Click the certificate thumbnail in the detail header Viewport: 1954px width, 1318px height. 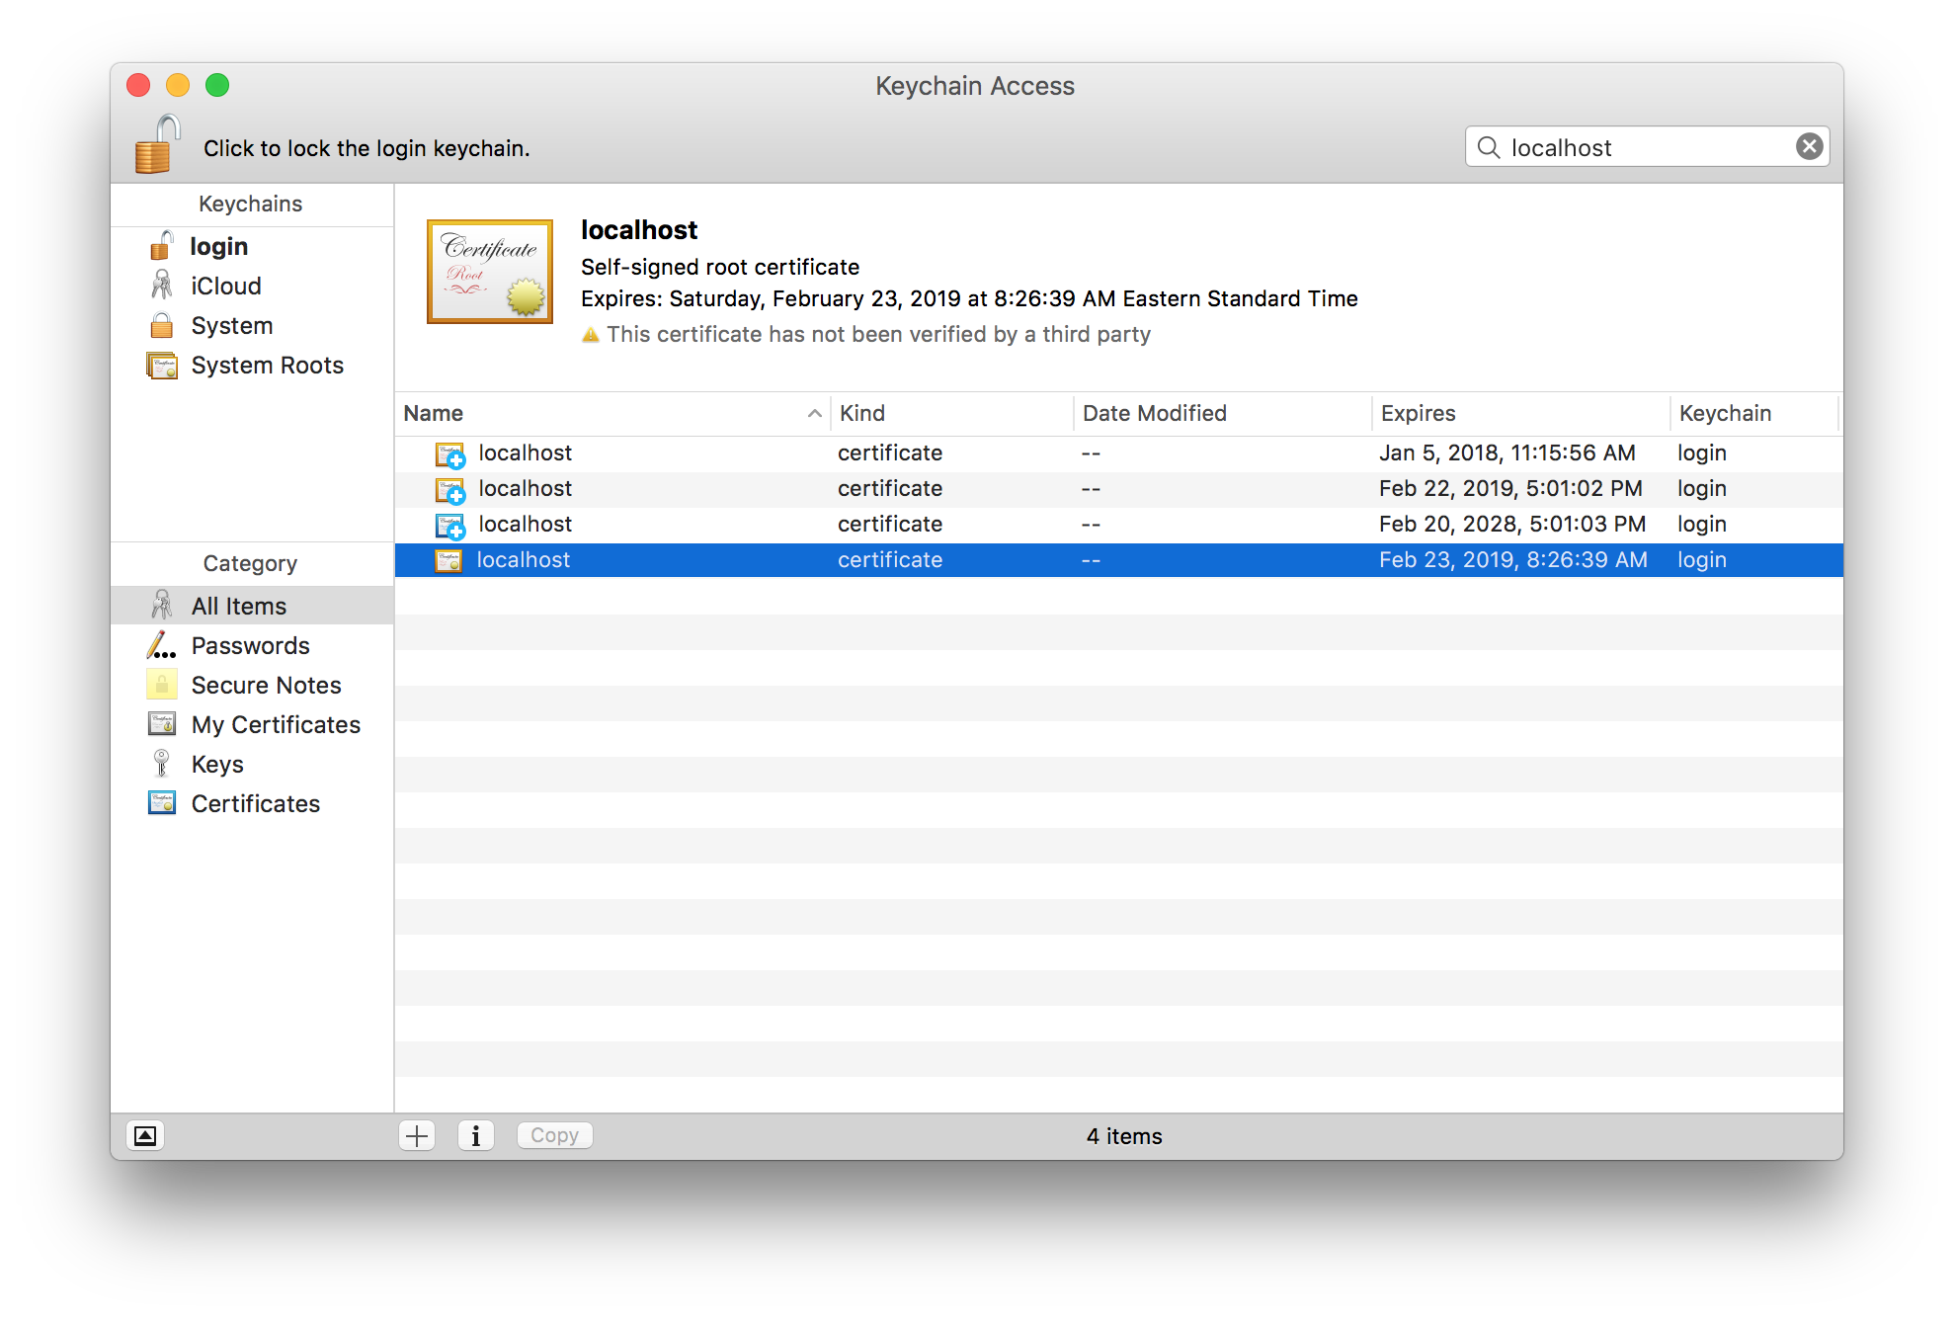(489, 270)
